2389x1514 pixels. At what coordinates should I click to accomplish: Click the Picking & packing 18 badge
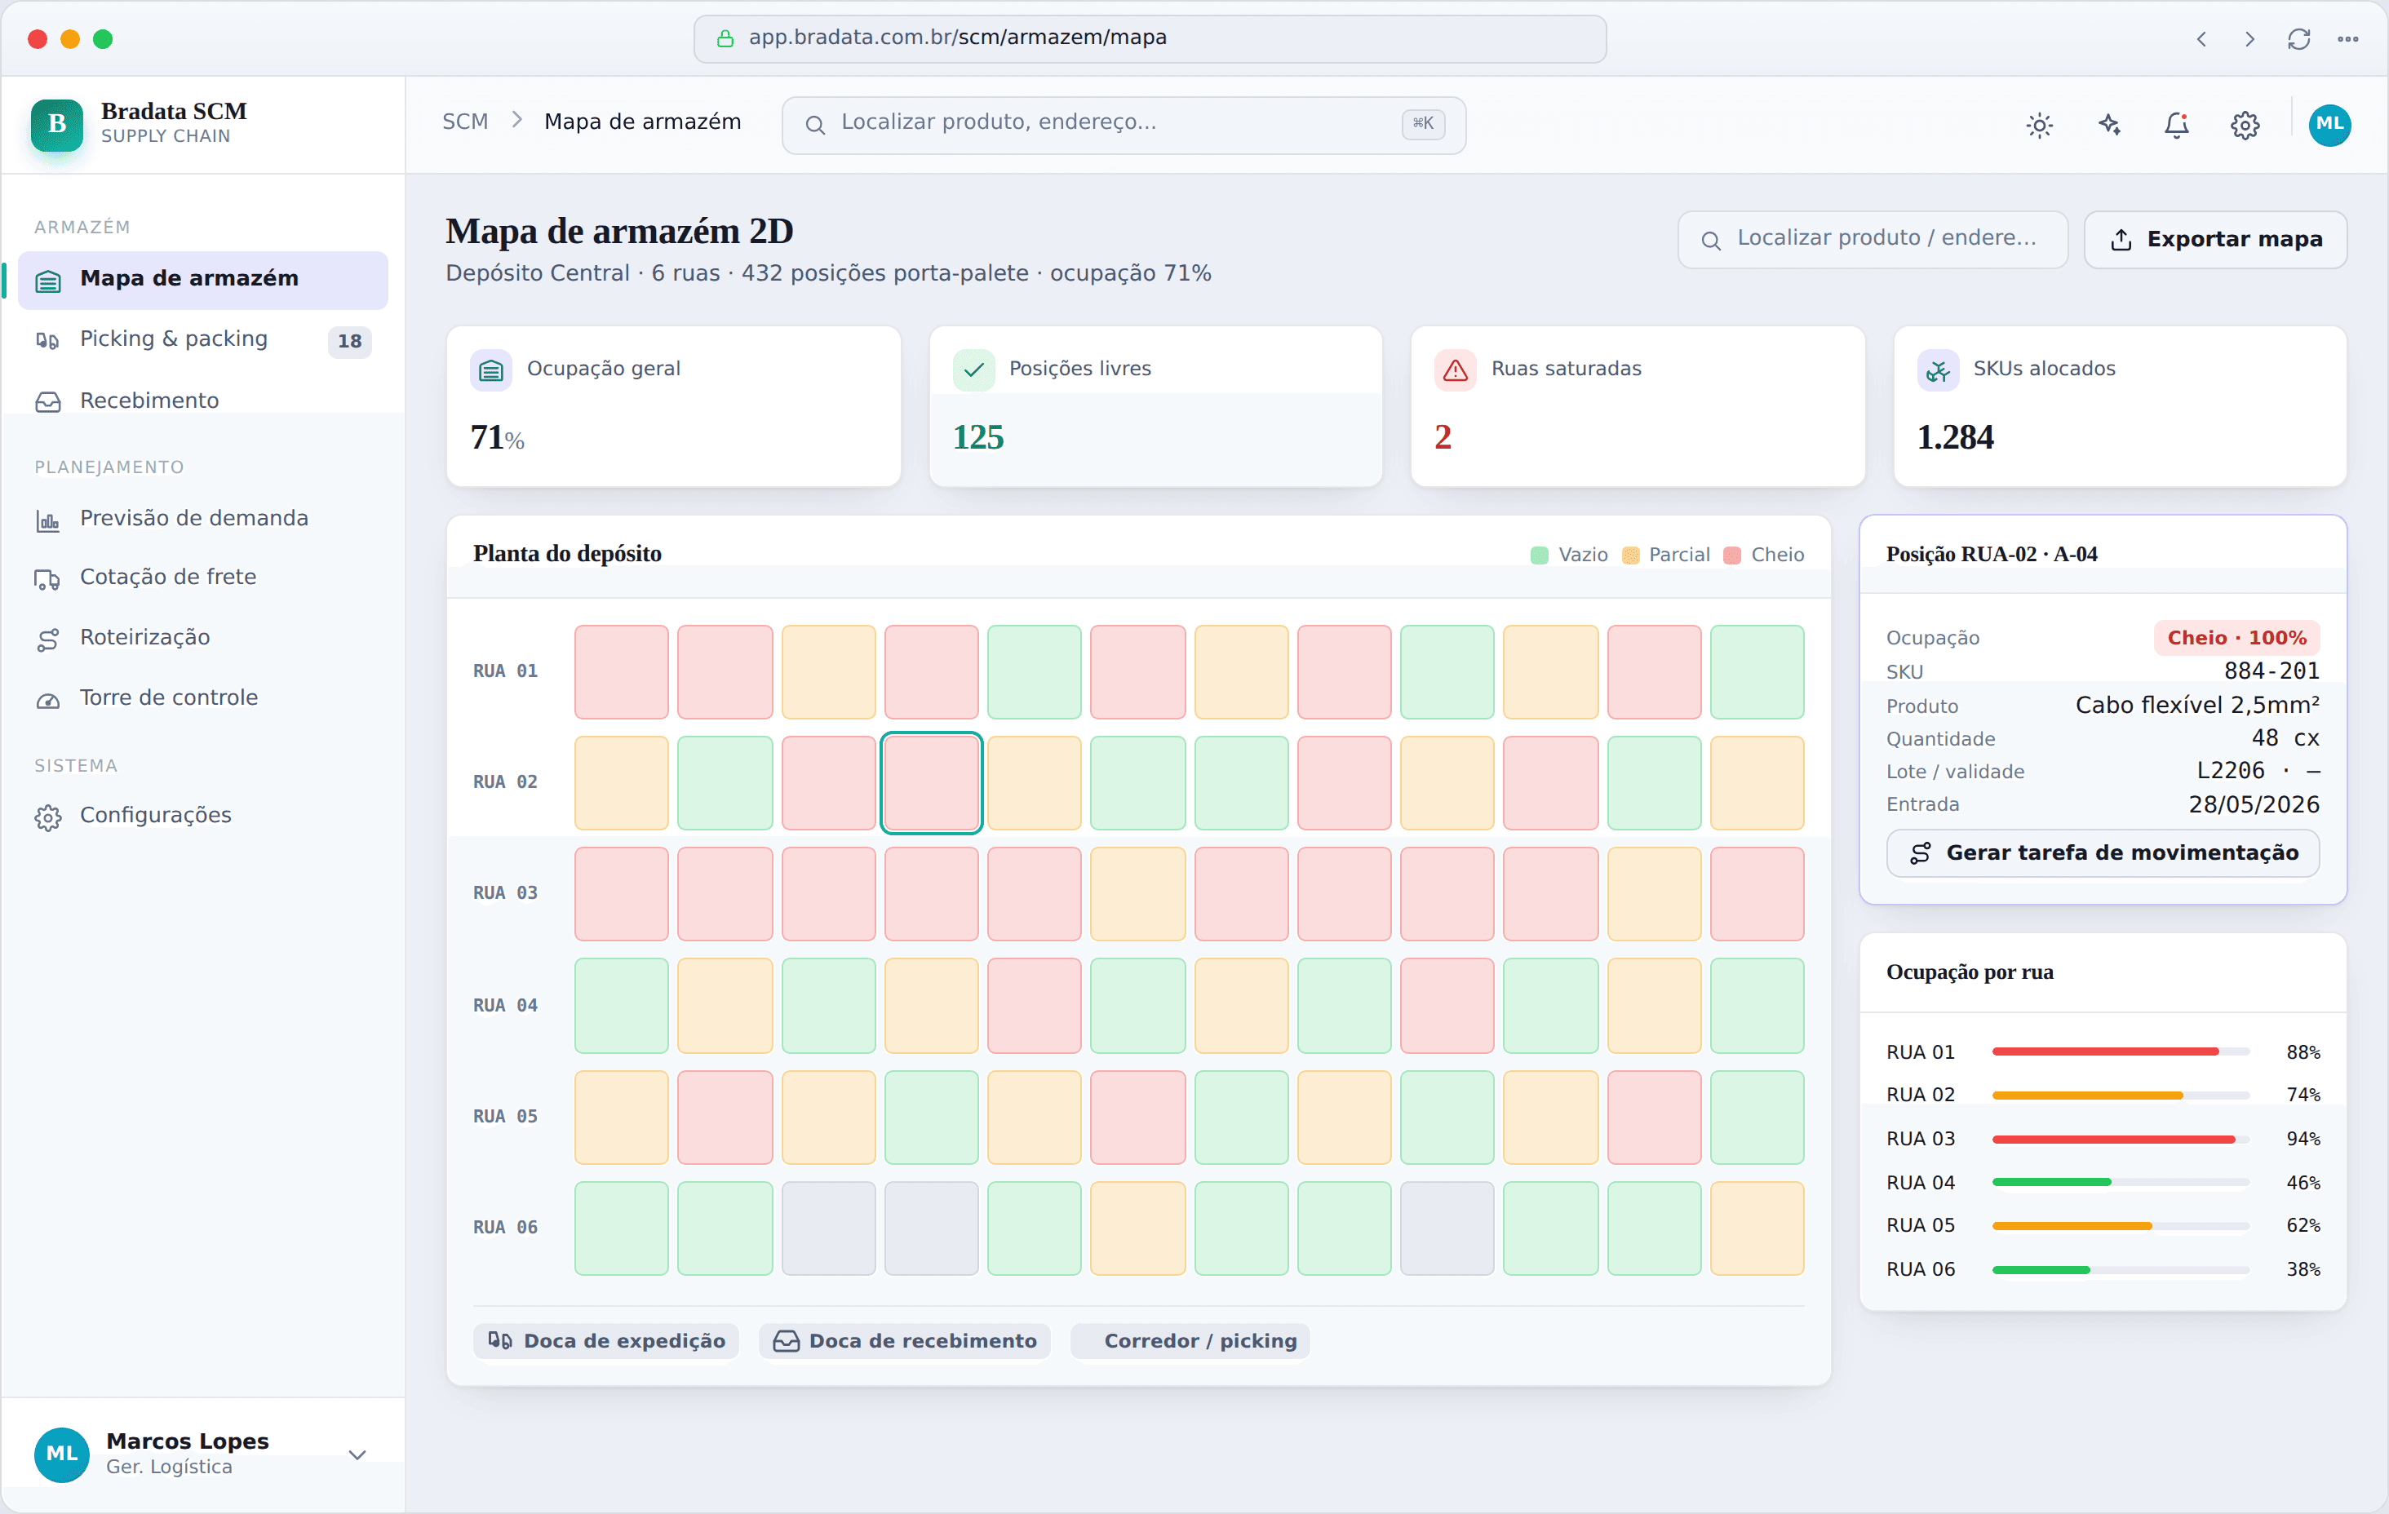(x=349, y=343)
